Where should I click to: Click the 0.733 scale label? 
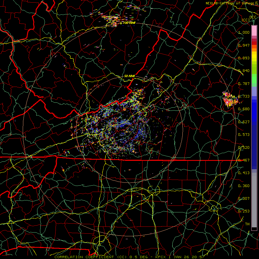(244, 96)
